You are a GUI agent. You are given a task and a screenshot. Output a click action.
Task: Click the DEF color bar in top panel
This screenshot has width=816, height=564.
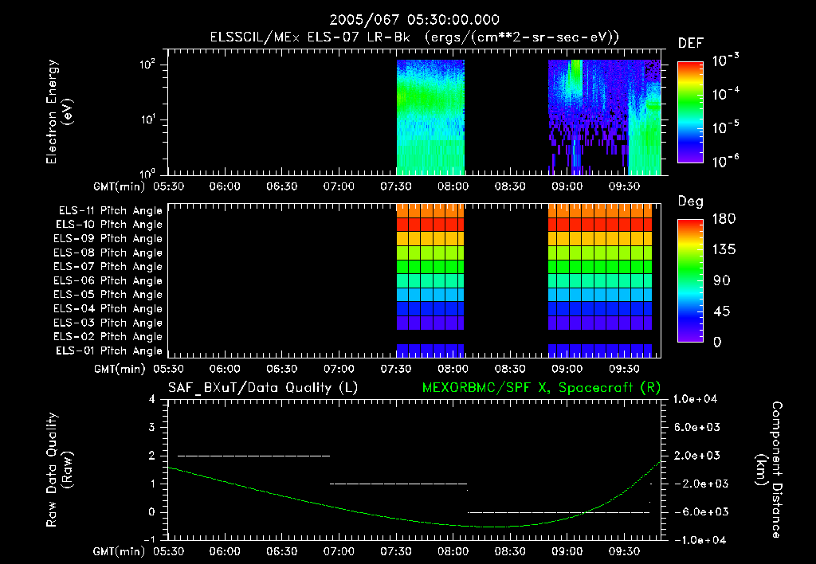[x=690, y=112]
